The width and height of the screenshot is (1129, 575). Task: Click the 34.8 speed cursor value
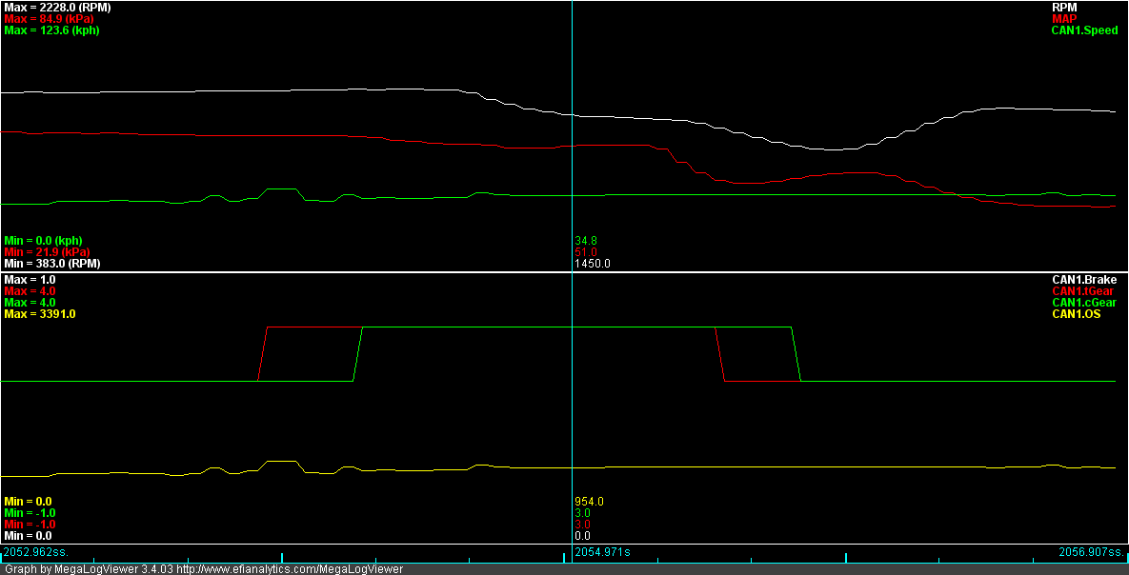(x=586, y=241)
